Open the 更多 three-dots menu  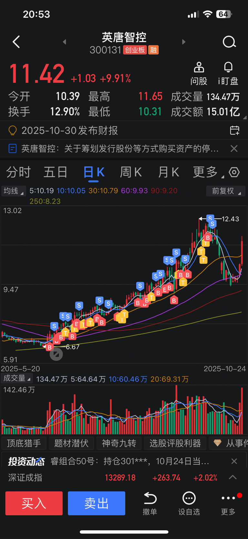pos(228,498)
